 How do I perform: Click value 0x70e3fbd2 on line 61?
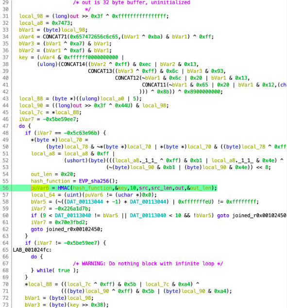(70, 222)
